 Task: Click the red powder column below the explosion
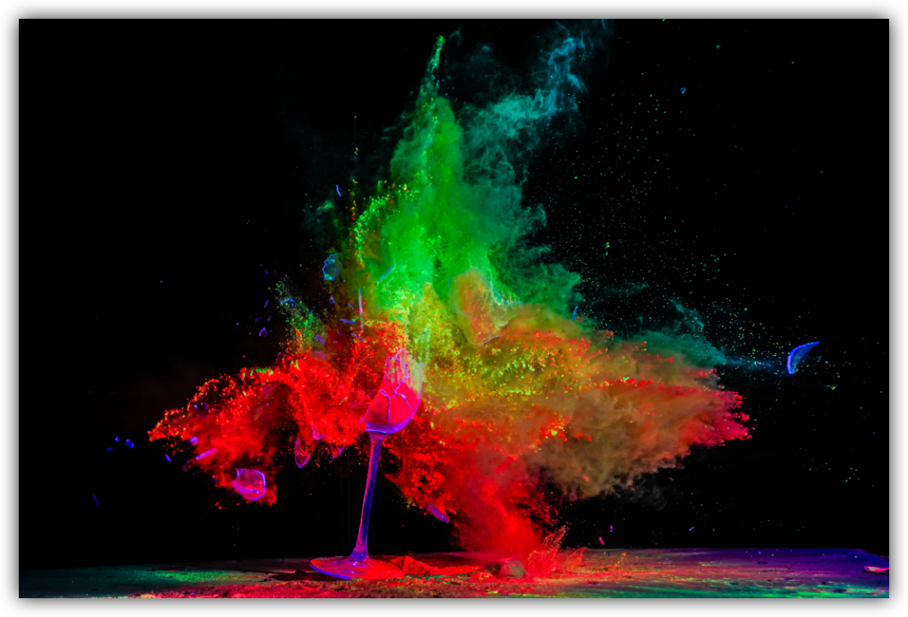(x=499, y=515)
